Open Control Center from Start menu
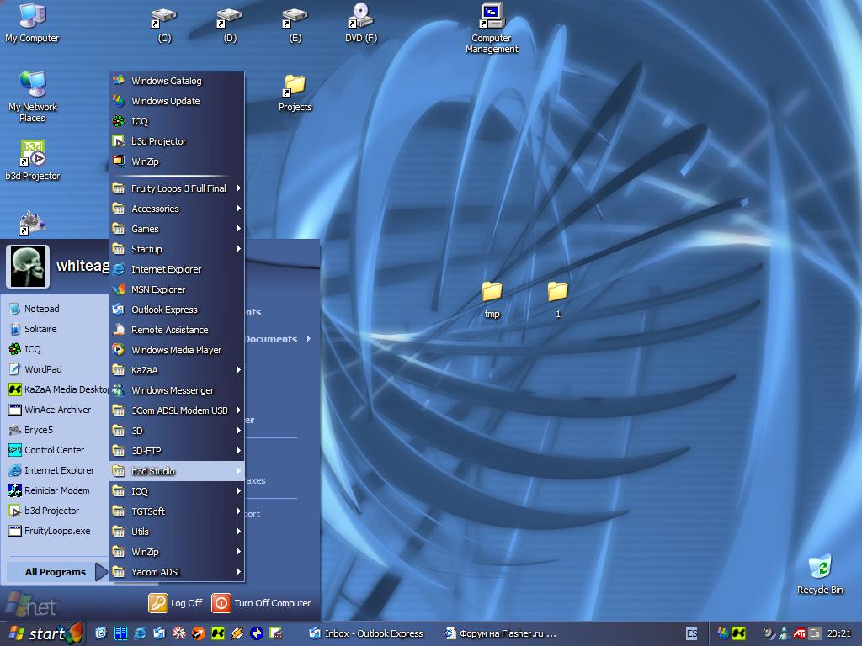This screenshot has width=862, height=646. 55,450
